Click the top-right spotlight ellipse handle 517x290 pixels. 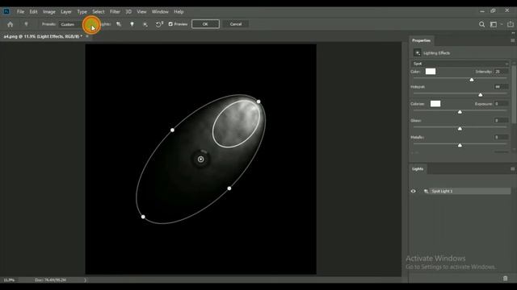click(258, 101)
